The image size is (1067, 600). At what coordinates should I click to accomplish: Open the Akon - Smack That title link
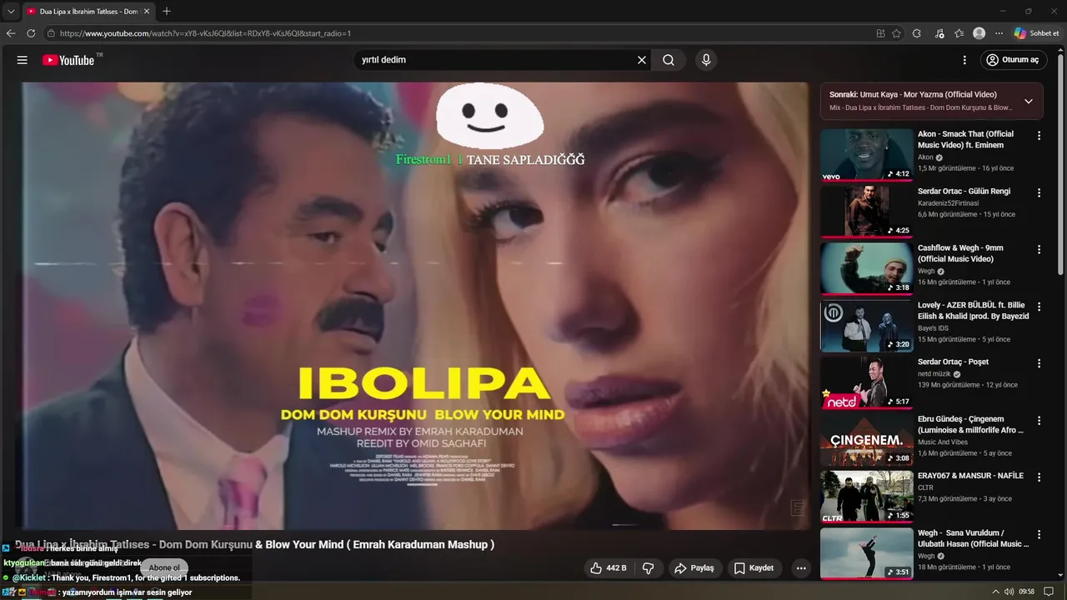point(965,139)
